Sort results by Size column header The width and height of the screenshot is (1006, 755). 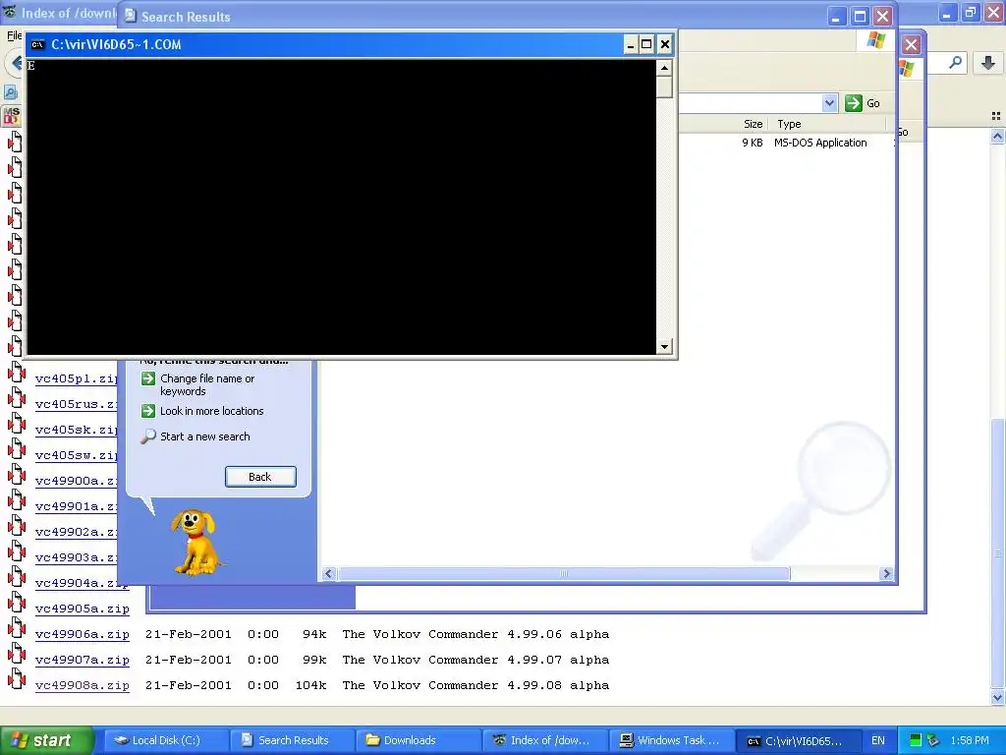[753, 124]
